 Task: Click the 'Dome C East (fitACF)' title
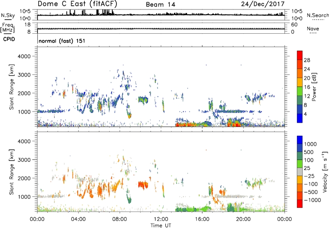coord(77,4)
